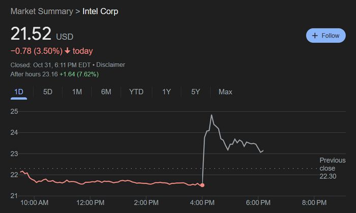Viewport: 356px width, 213px height.
Task: Click the 21.52 USD price
Action: coord(31,34)
